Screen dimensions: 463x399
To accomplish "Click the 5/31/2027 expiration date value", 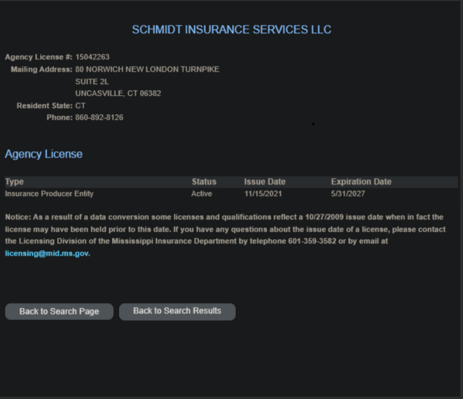I will point(348,193).
